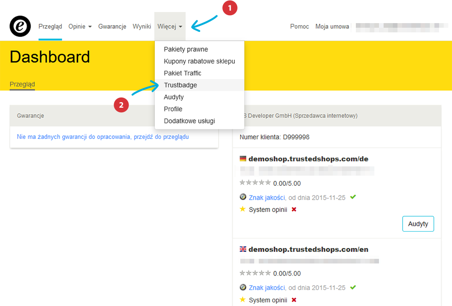Screen dimensions: 452x306
Task: Click yellow star icon of /de System opinii
Action: pyautogui.click(x=243, y=209)
